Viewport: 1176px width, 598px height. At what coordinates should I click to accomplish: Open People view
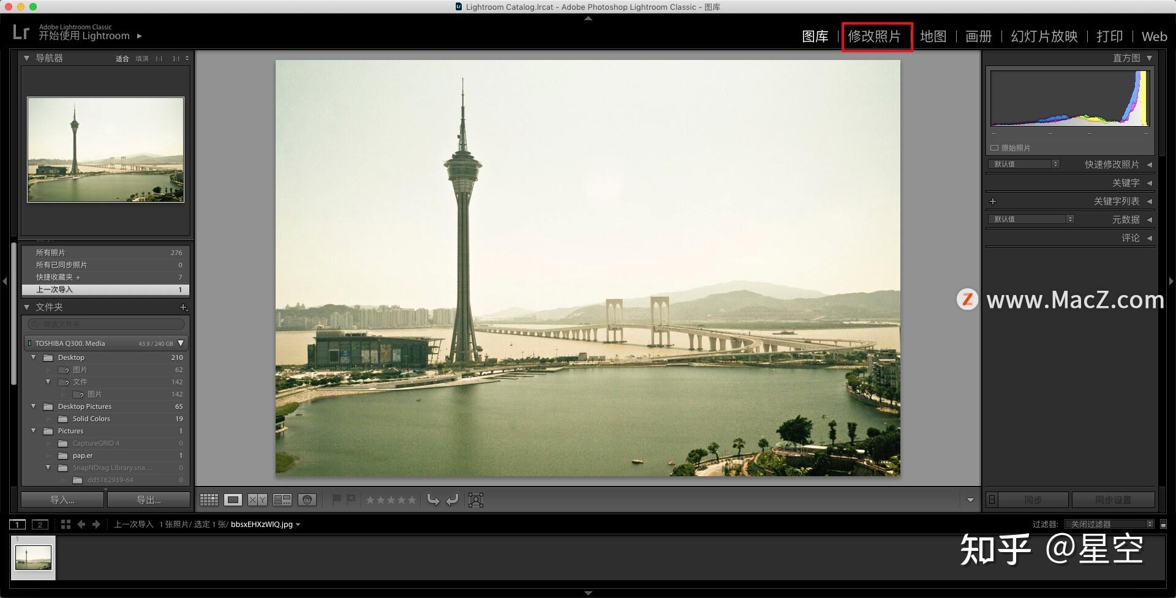point(307,499)
